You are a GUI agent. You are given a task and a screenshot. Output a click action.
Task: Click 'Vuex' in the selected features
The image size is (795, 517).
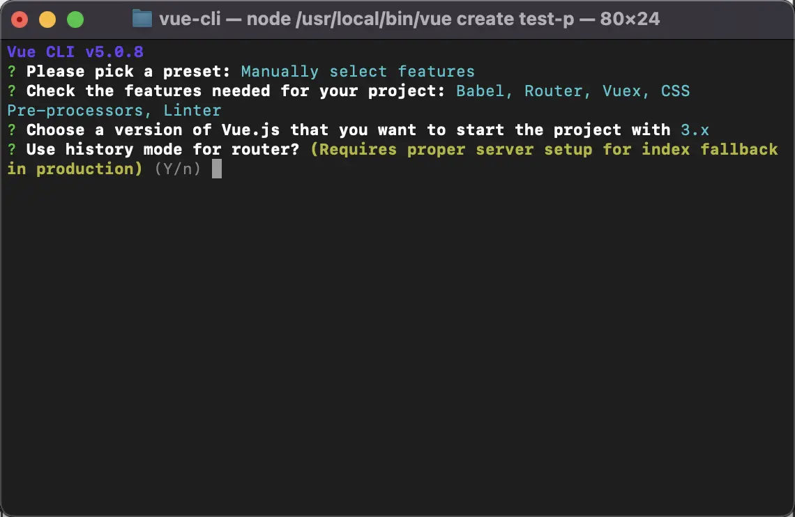tap(621, 91)
